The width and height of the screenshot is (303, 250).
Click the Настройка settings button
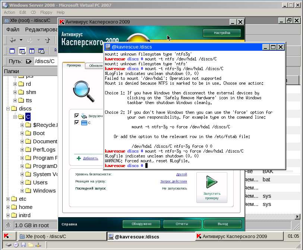pos(222,33)
